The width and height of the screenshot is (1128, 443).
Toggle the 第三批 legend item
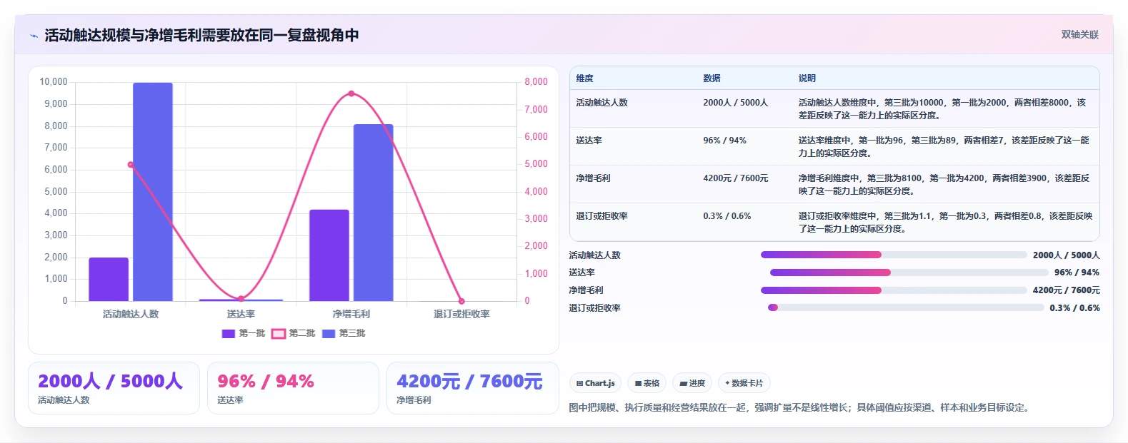coord(344,333)
